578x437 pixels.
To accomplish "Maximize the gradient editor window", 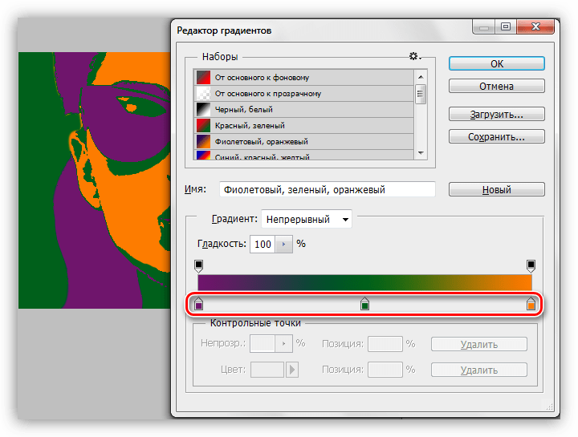I will pyautogui.click(x=506, y=26).
